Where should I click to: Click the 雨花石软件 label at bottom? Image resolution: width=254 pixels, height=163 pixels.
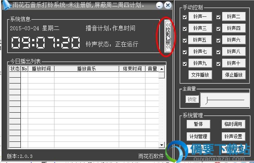point(151,156)
